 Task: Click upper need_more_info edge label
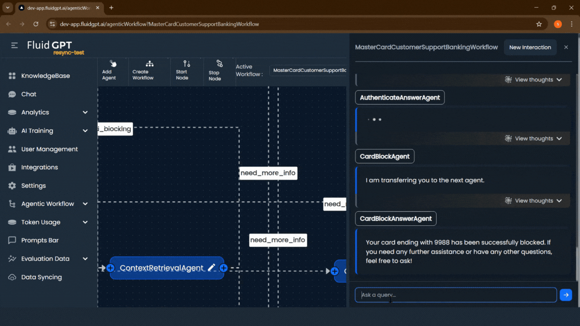[x=268, y=173]
